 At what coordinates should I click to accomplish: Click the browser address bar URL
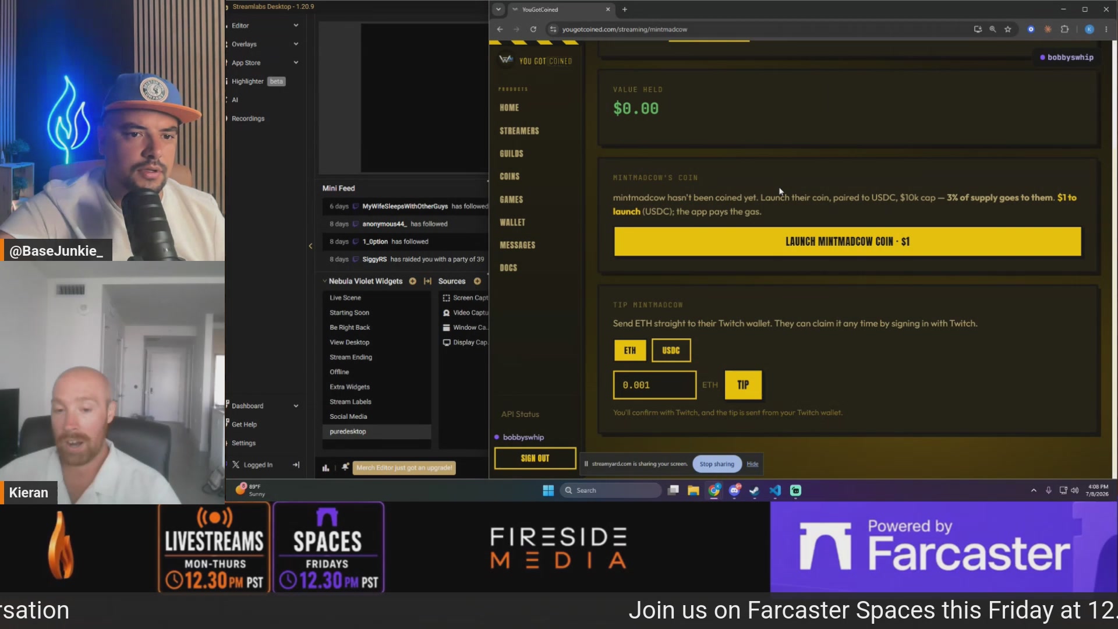click(624, 29)
